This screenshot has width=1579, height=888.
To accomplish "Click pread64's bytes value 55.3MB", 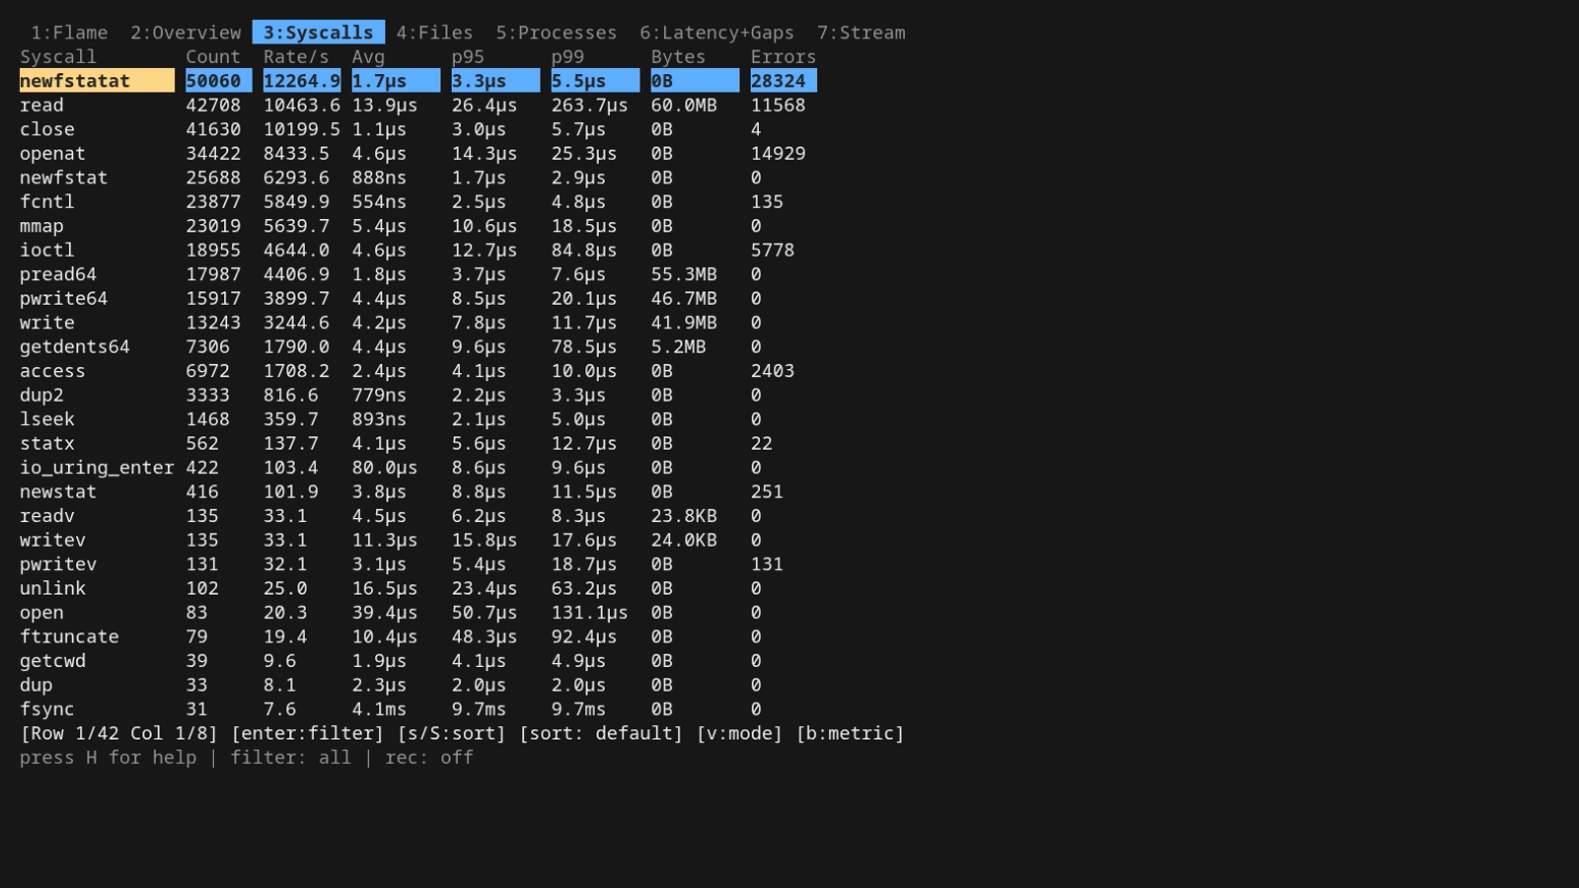I will coord(684,274).
